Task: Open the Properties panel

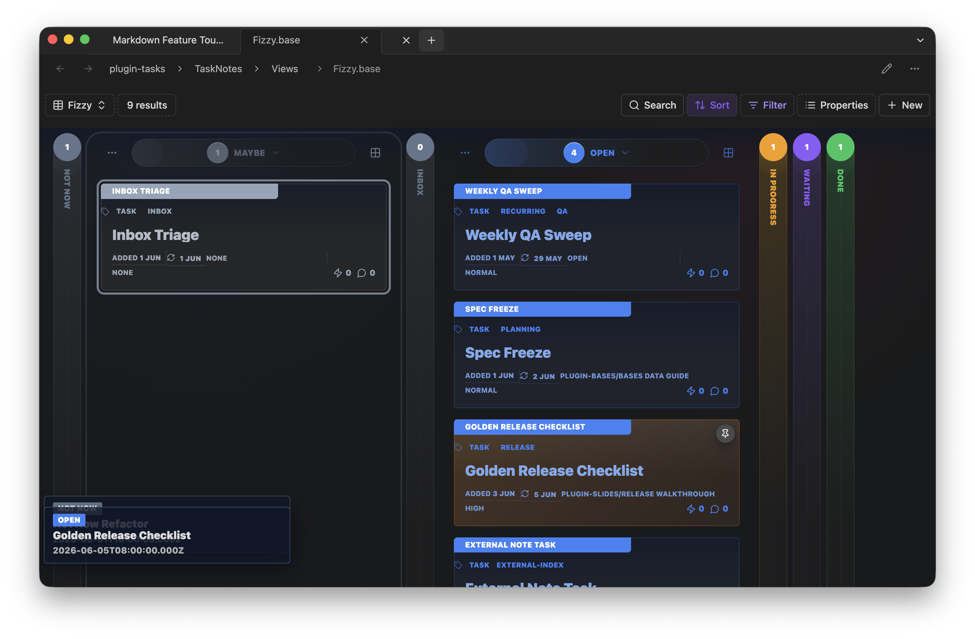Action: 836,105
